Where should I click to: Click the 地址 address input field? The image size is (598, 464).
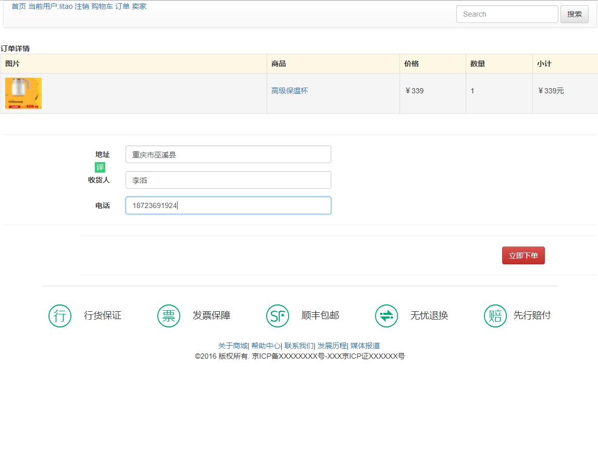click(228, 154)
